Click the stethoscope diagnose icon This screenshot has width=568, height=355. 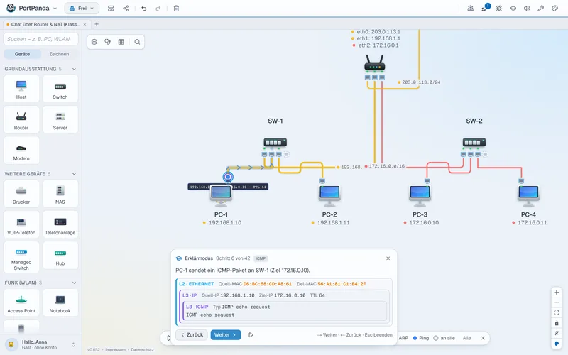pyautogui.click(x=108, y=42)
